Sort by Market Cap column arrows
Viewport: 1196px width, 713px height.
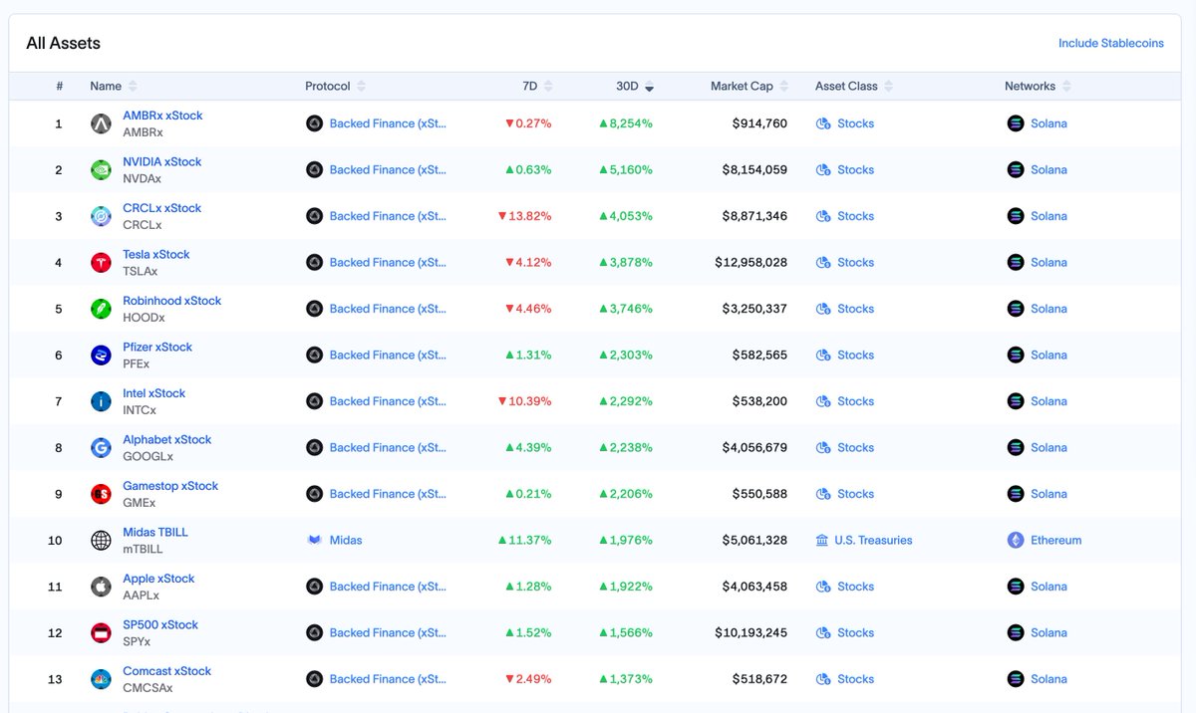click(783, 87)
